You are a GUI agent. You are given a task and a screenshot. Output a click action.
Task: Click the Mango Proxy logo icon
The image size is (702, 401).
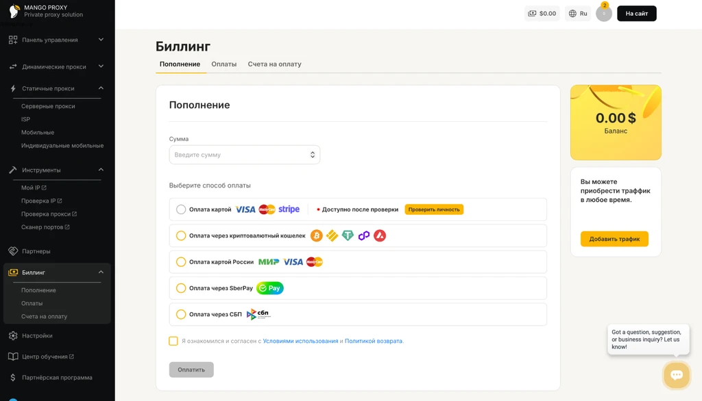pos(14,11)
